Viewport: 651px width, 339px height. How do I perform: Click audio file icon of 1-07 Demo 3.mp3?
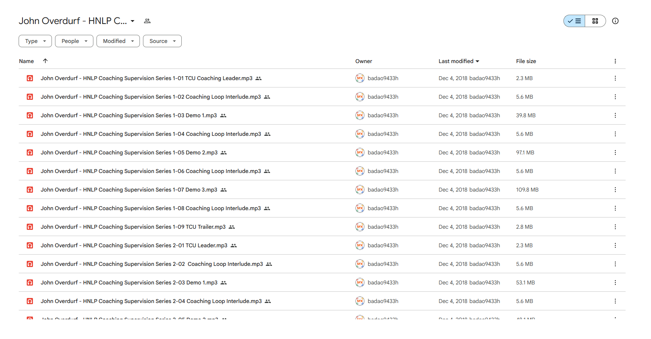pyautogui.click(x=30, y=190)
